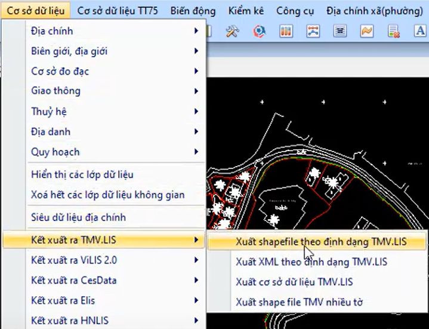Expand the Địa danh submenu arrow
Screen dimensions: 429x329
pyautogui.click(x=196, y=131)
